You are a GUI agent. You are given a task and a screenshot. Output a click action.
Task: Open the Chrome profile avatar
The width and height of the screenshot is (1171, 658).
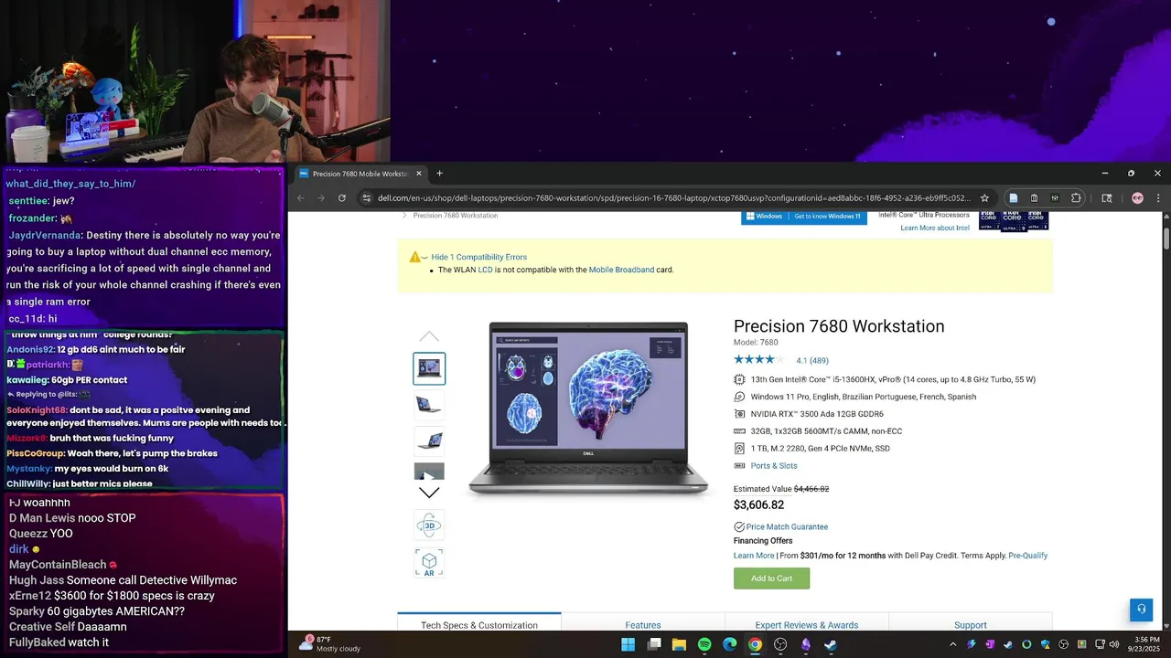(x=1137, y=198)
